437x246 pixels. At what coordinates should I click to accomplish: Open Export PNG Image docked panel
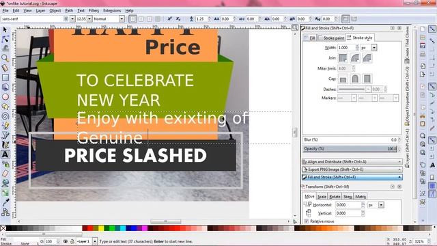pyautogui.click(x=352, y=169)
